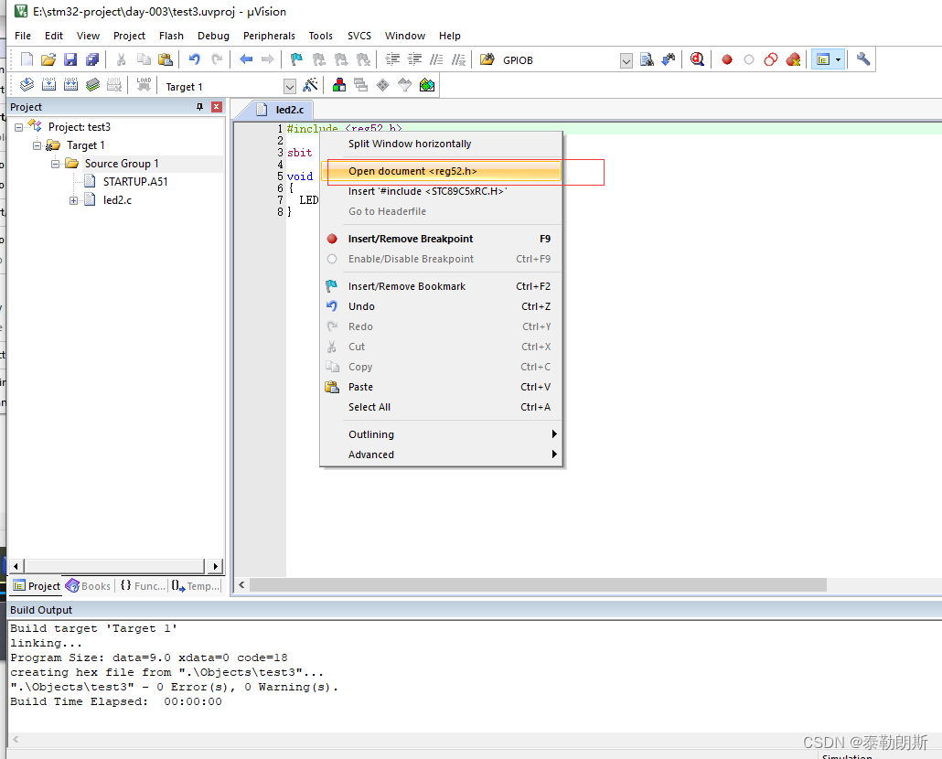The image size is (942, 759).
Task: Open the Debug menu
Action: [x=213, y=36]
